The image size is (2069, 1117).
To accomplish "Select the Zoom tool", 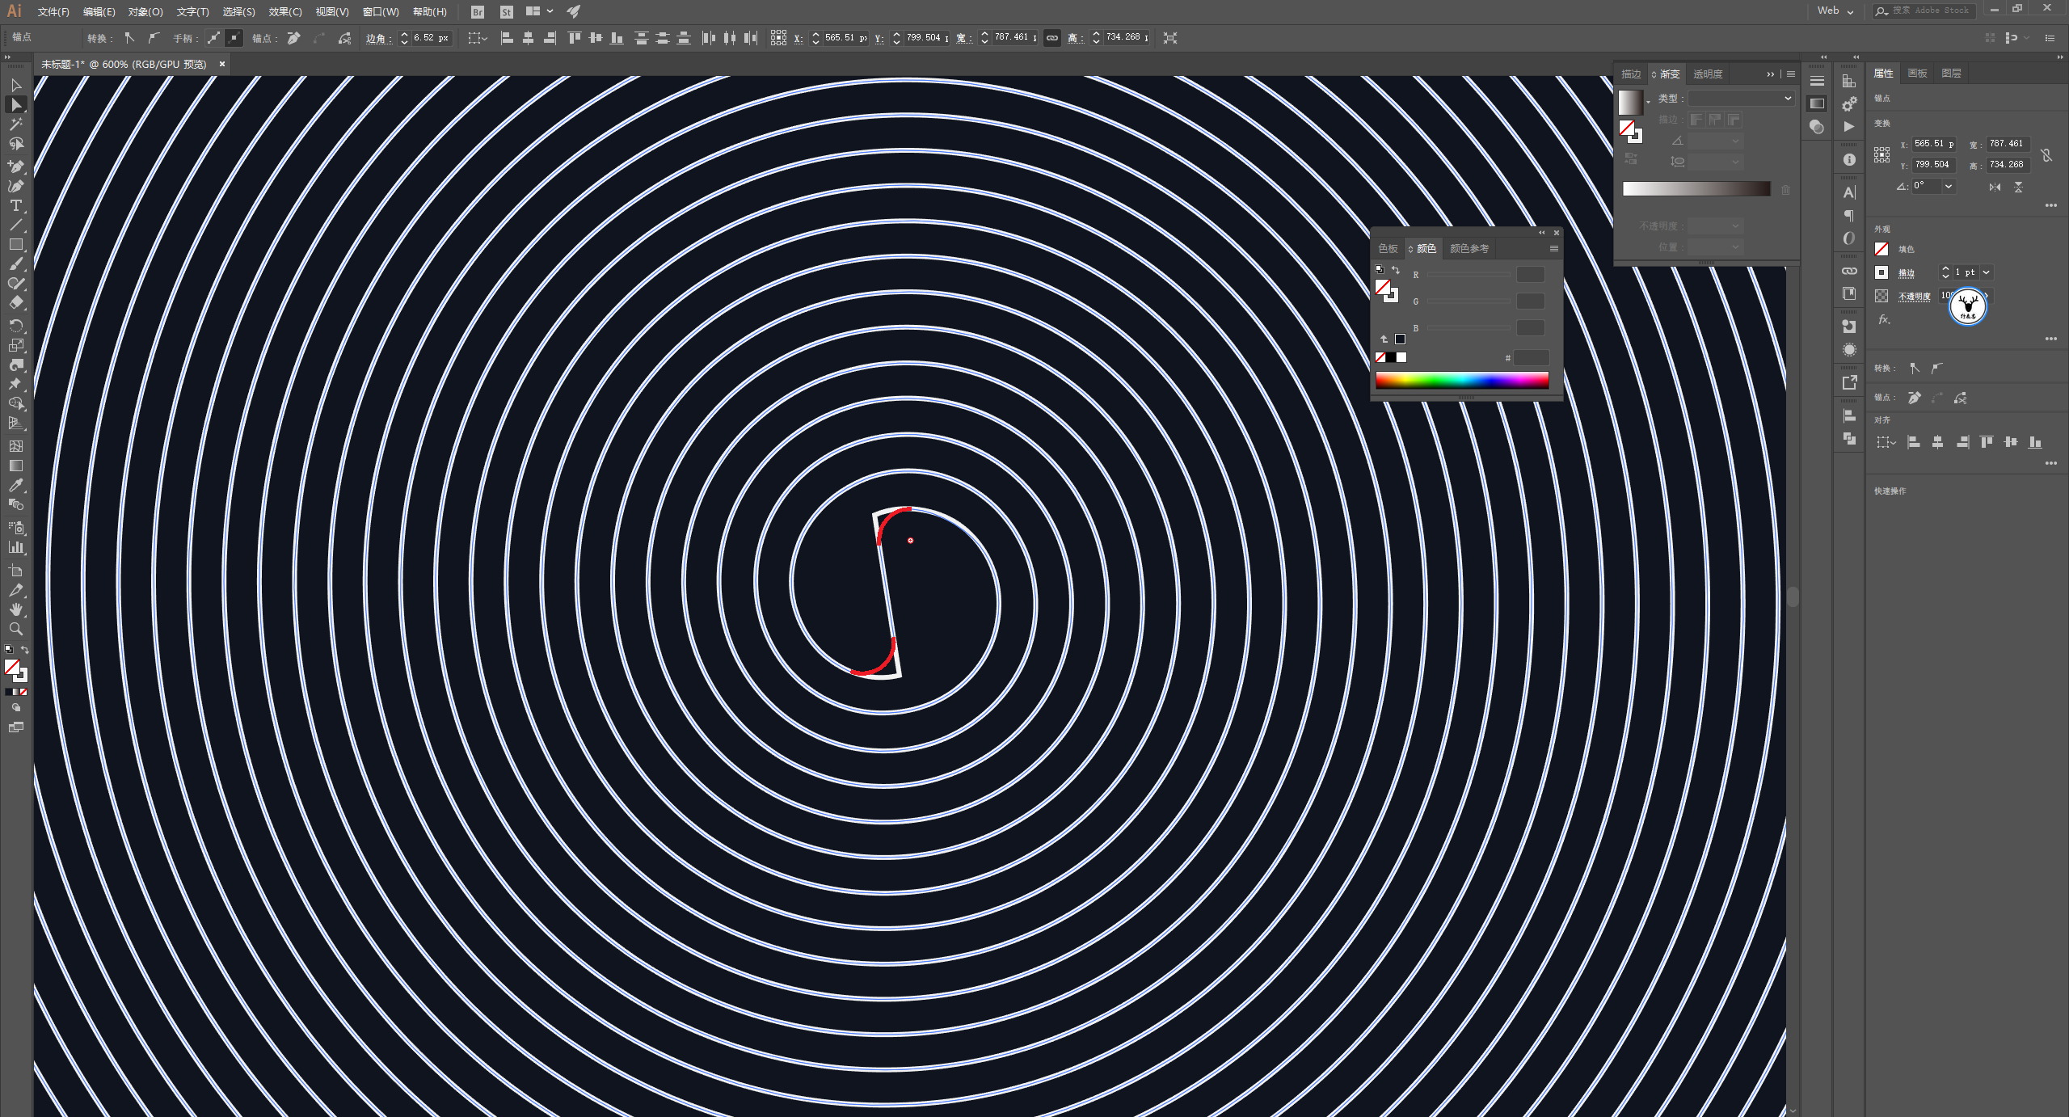I will [x=15, y=629].
